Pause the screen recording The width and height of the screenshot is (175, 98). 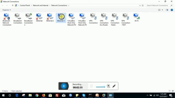click(64, 86)
